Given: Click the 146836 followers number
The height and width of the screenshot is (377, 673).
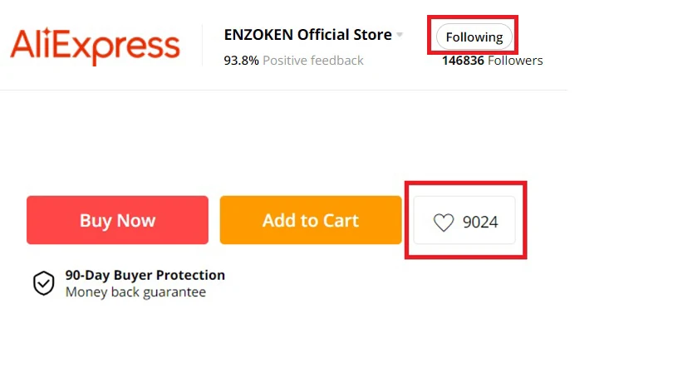Looking at the screenshot, I should click(463, 60).
